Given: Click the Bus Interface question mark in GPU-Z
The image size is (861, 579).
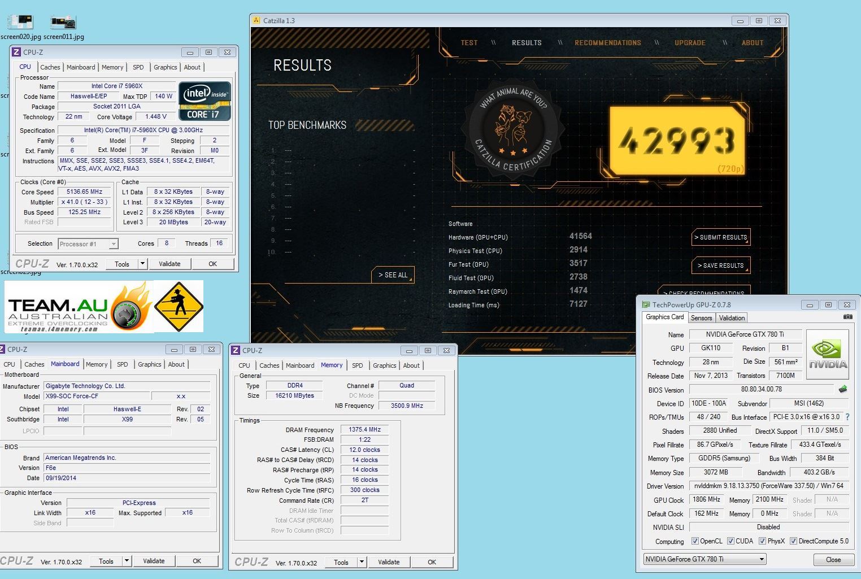Looking at the screenshot, I should pyautogui.click(x=847, y=417).
